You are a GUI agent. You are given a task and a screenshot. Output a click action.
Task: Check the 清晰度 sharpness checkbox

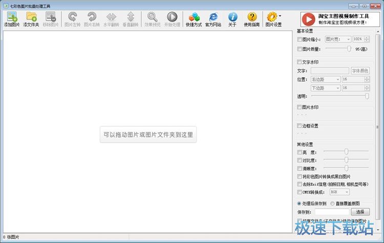pyautogui.click(x=300, y=169)
